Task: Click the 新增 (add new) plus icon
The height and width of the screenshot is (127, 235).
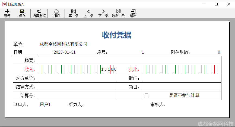Action: click(x=7, y=11)
